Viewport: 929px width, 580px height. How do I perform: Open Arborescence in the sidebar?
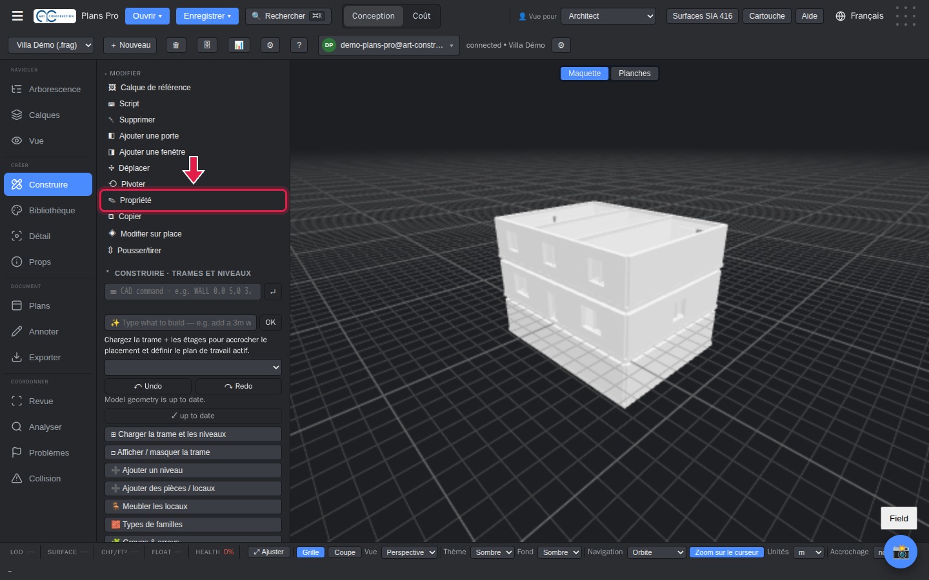pyautogui.click(x=48, y=90)
